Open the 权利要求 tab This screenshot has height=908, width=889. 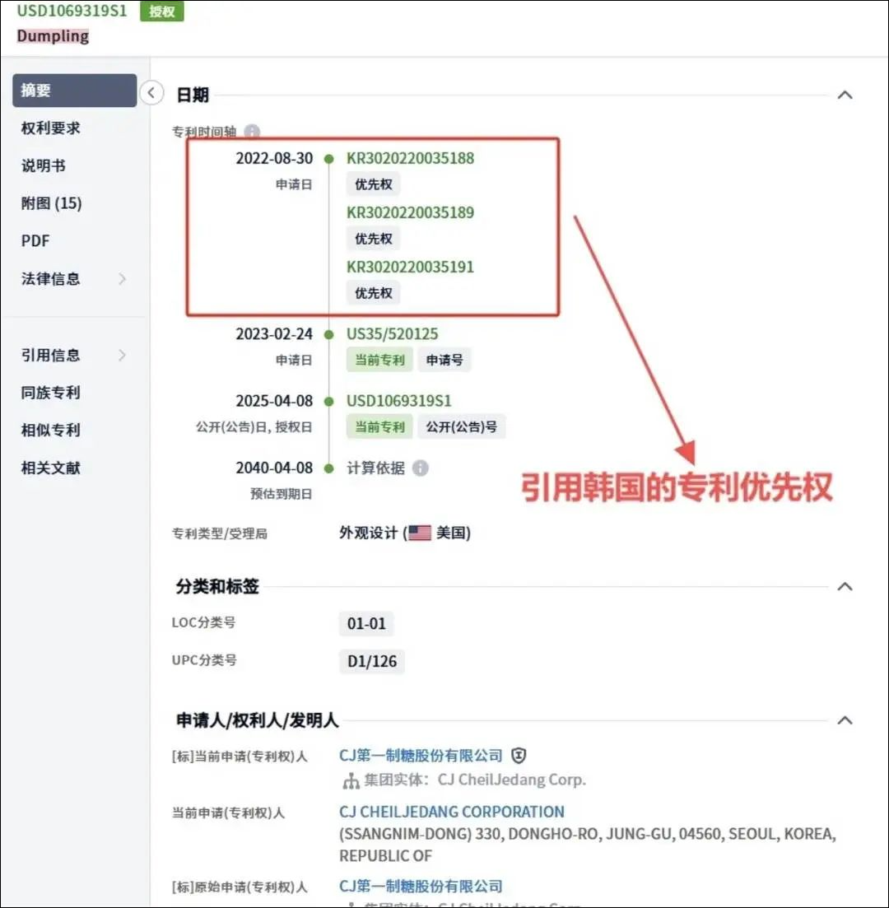(50, 128)
